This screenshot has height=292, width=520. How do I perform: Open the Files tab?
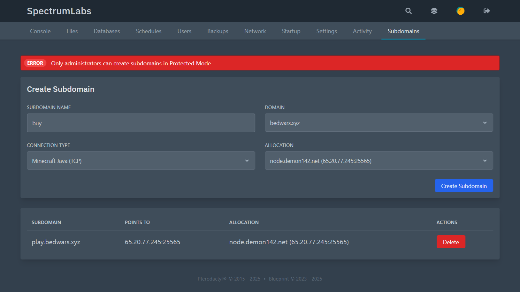click(x=72, y=31)
